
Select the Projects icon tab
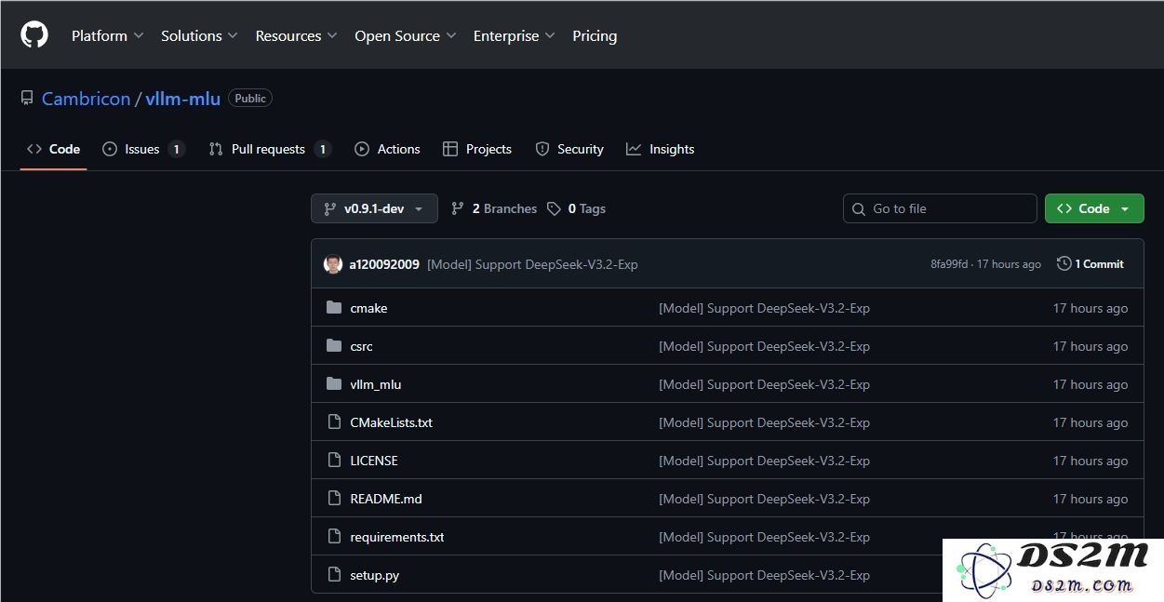(450, 149)
